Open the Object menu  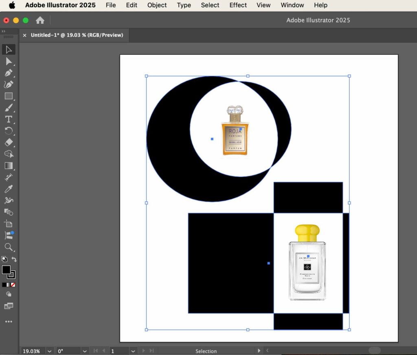[157, 5]
